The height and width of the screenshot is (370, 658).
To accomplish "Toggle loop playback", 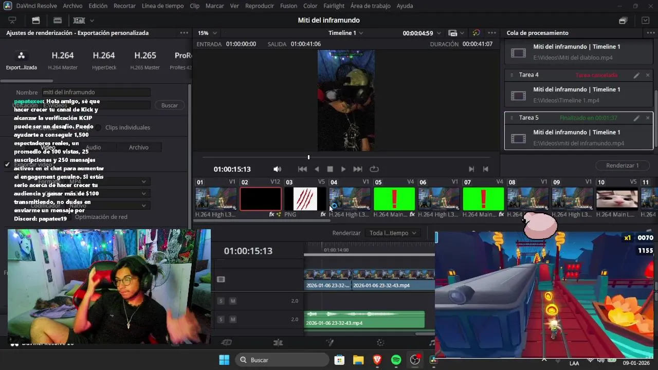I will 374,169.
